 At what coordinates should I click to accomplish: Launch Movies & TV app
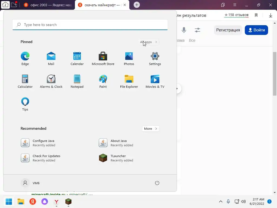155,81
